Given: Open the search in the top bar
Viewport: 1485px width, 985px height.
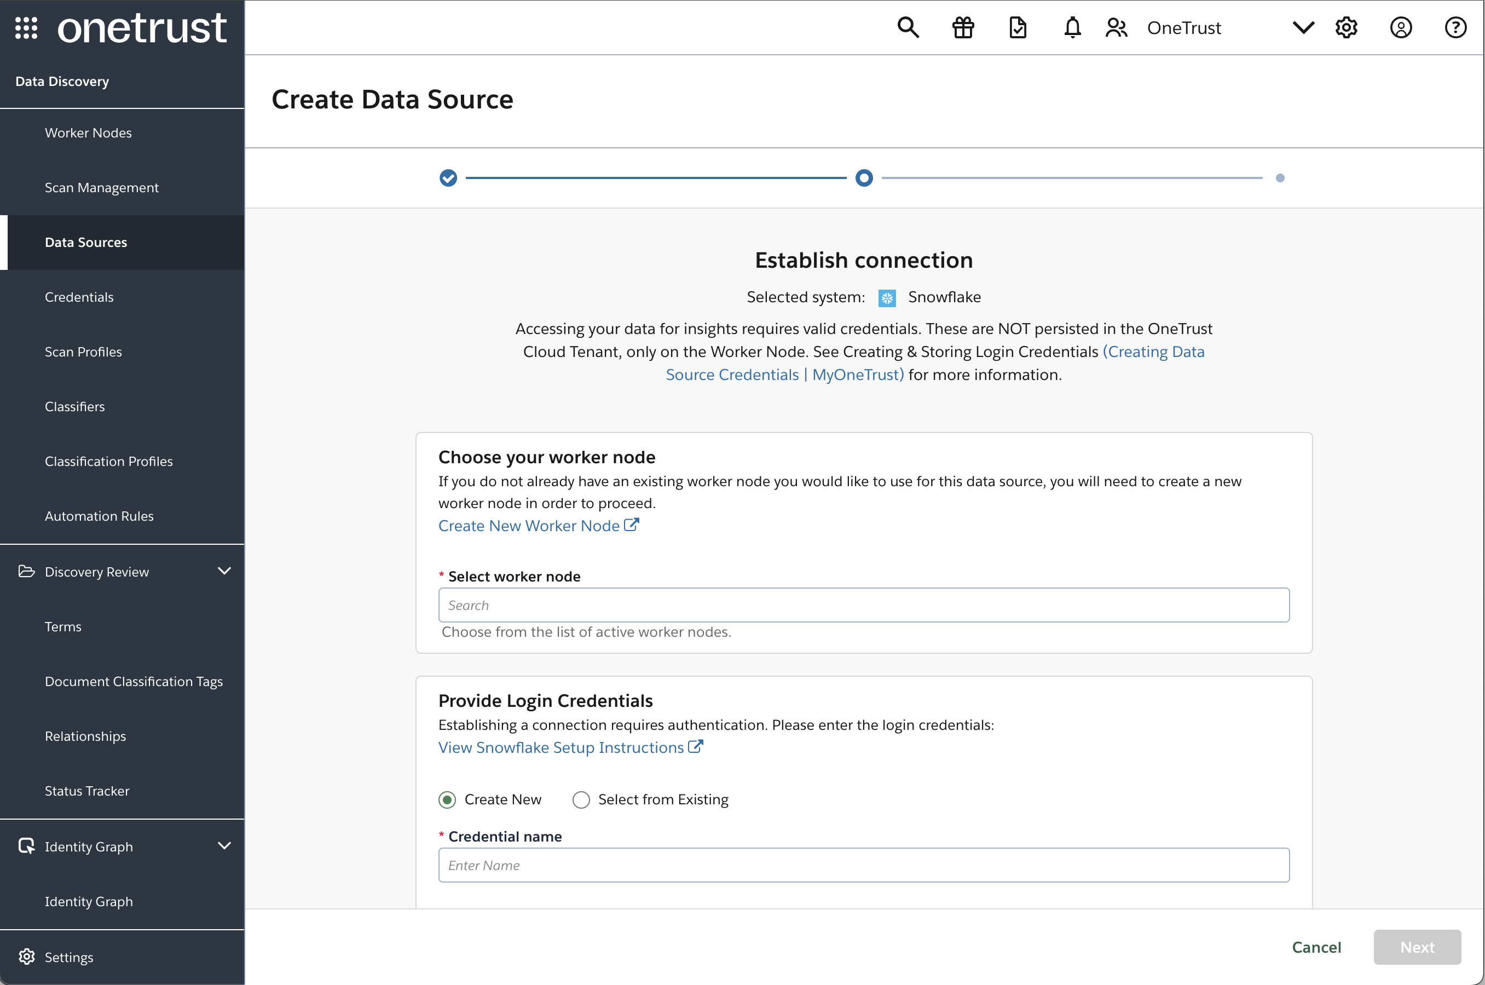Looking at the screenshot, I should click(908, 27).
